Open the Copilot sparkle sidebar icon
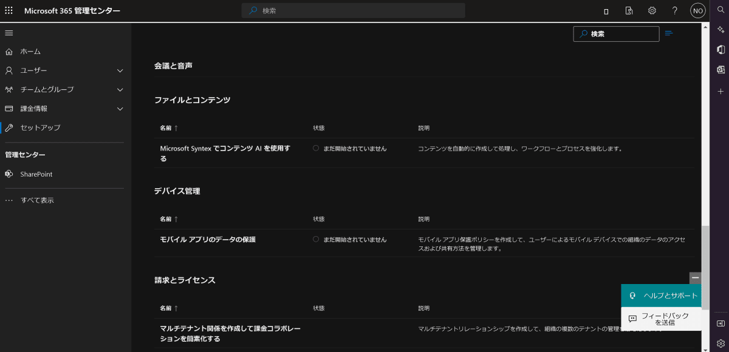Viewport: 729px width, 352px height. click(x=720, y=29)
